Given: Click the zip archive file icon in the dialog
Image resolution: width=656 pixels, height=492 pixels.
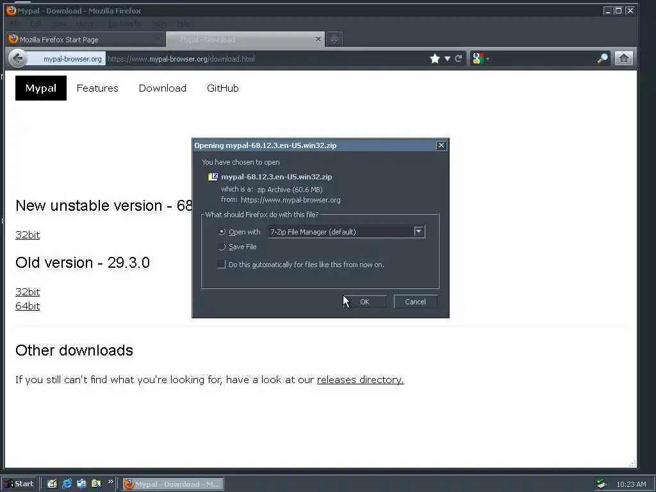Looking at the screenshot, I should click(213, 177).
